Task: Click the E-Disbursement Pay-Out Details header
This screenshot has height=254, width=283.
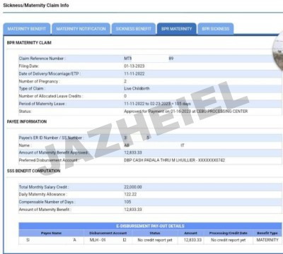Action: point(150,226)
